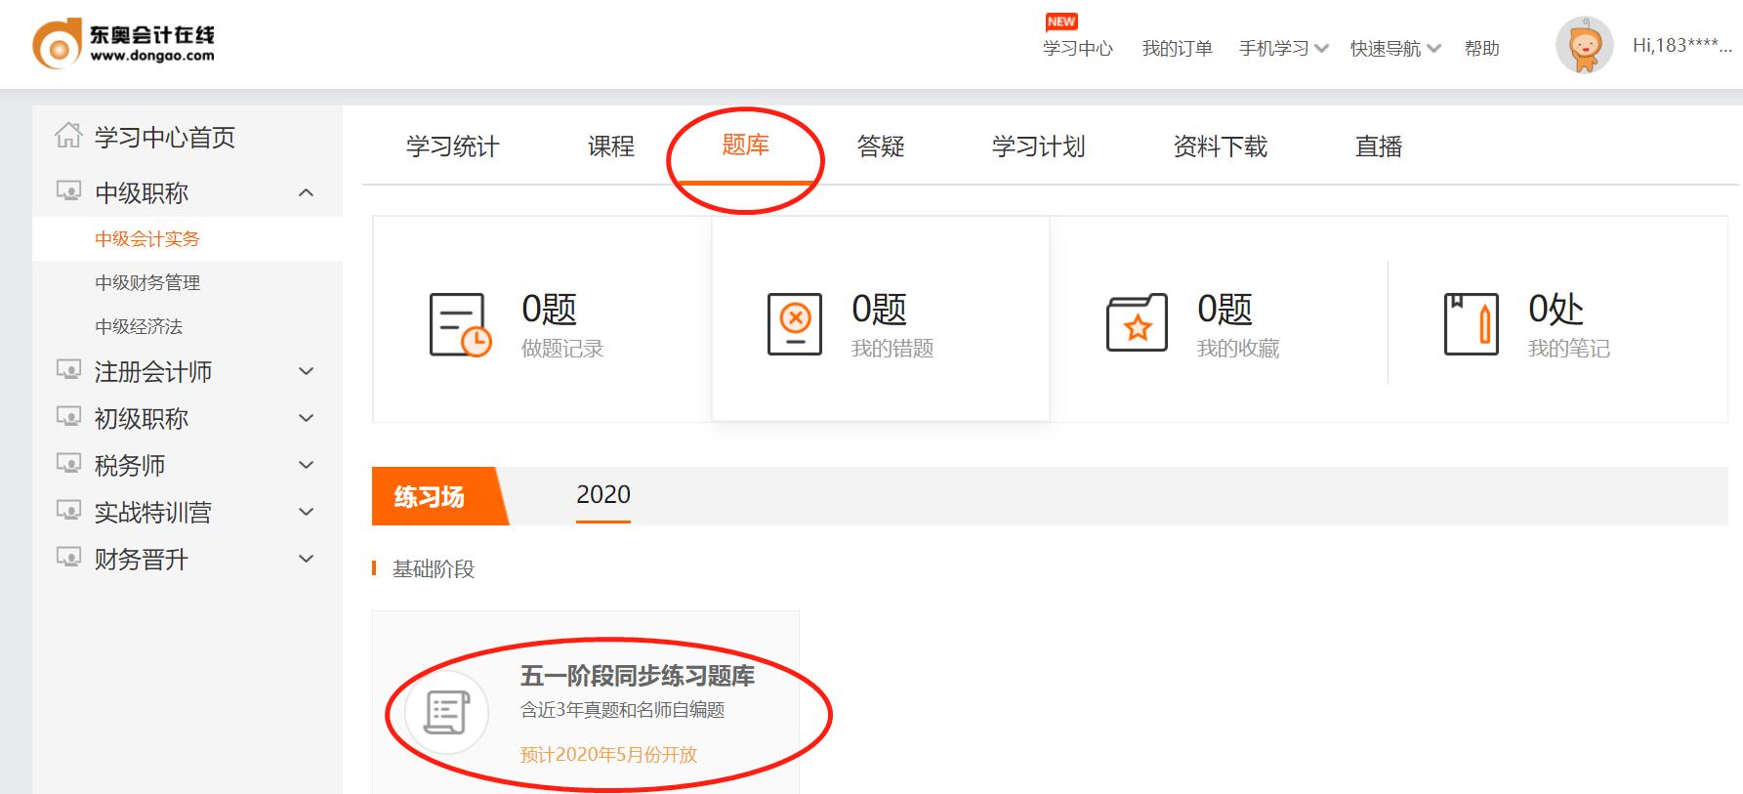
Task: Click the 我的收藏 star folder icon
Action: click(1137, 322)
